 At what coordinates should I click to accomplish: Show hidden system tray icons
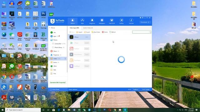point(178,110)
